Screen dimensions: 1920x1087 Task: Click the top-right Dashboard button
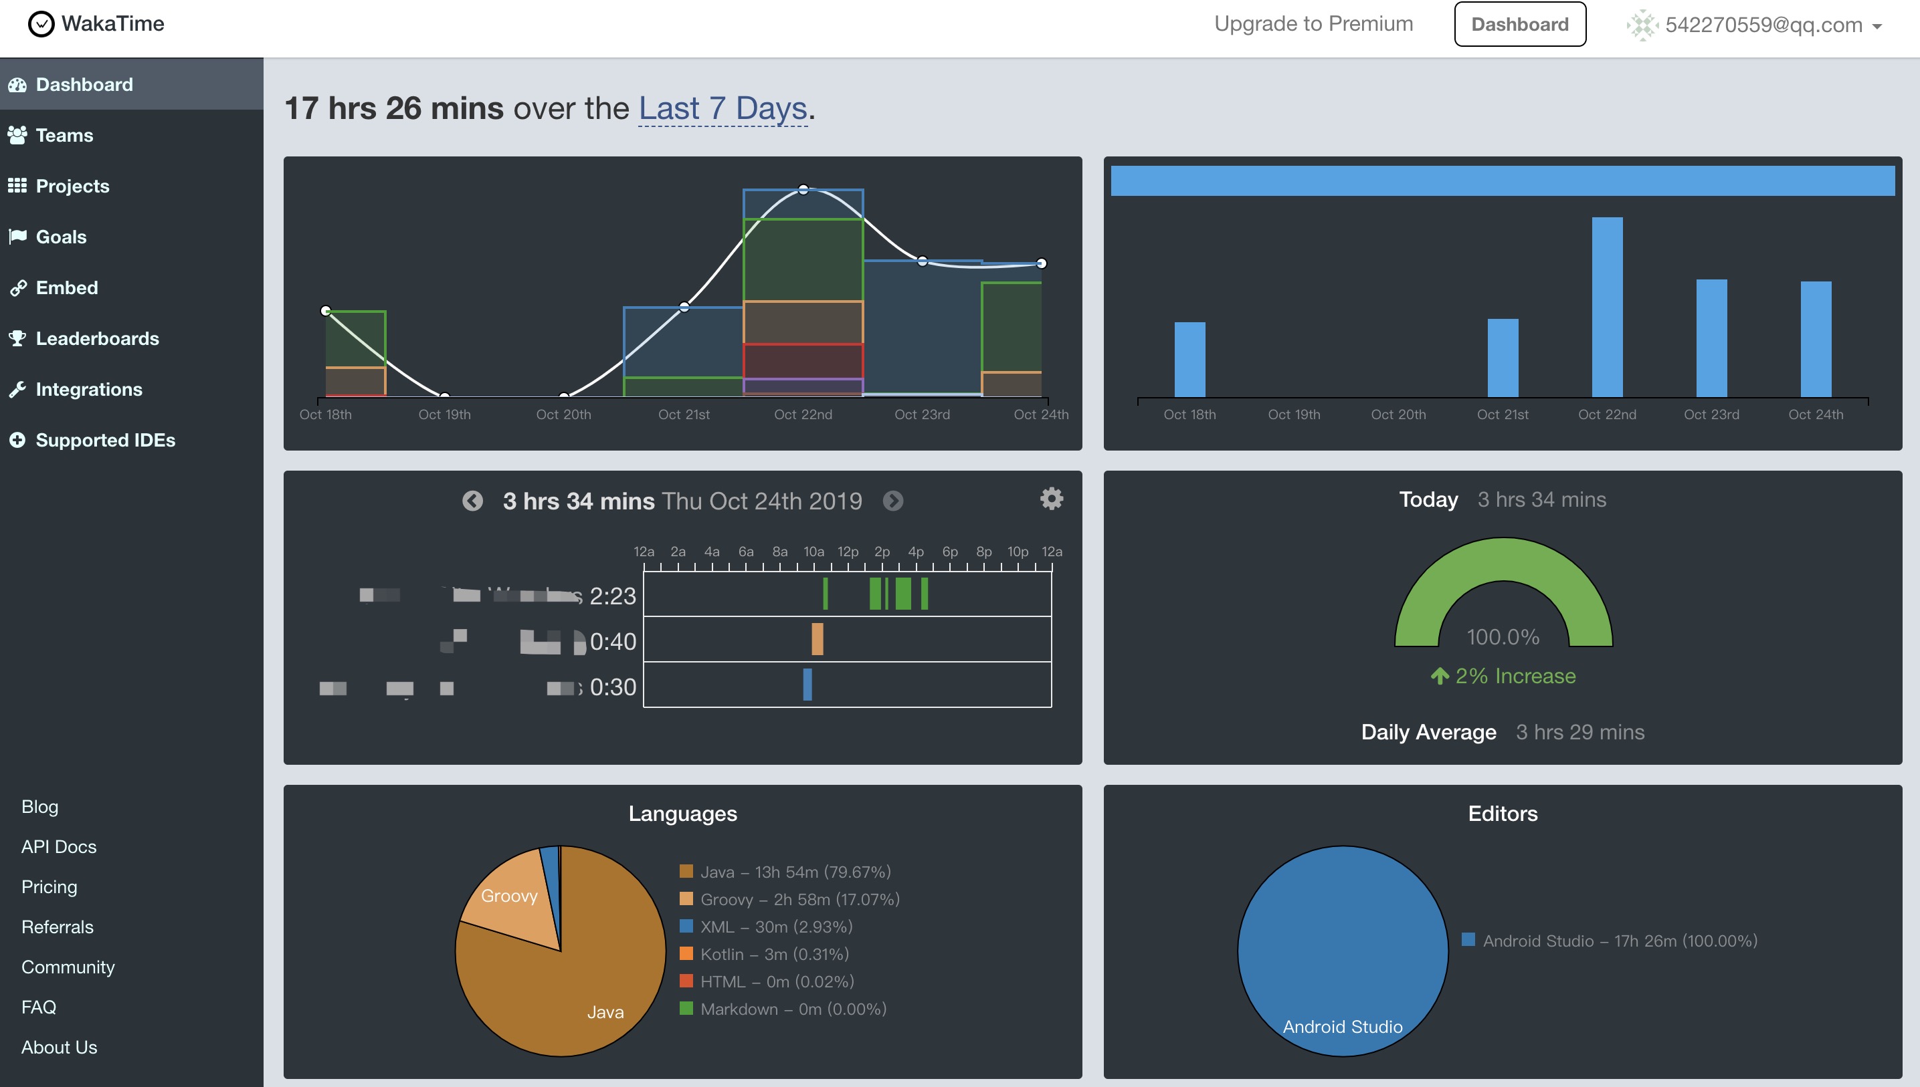(1519, 24)
